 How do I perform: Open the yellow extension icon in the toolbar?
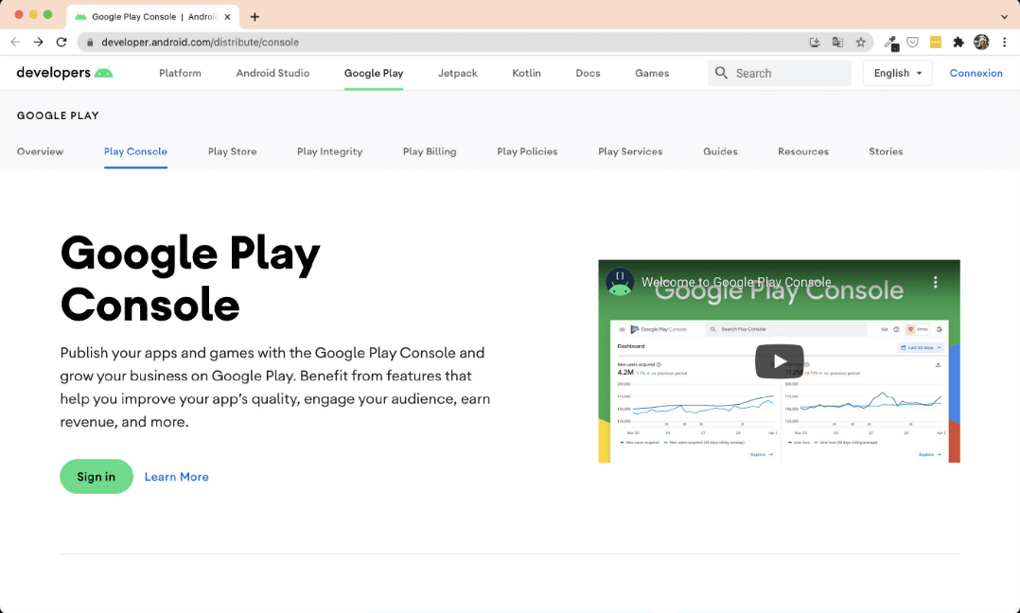pos(936,43)
